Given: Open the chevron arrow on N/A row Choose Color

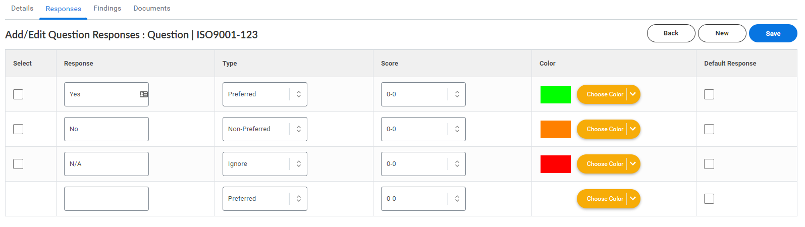Looking at the screenshot, I should click(x=633, y=164).
